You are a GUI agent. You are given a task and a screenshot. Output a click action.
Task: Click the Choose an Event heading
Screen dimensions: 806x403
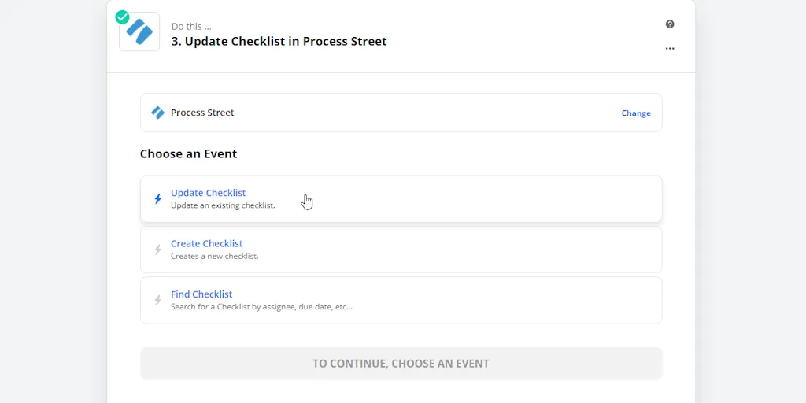pos(188,153)
